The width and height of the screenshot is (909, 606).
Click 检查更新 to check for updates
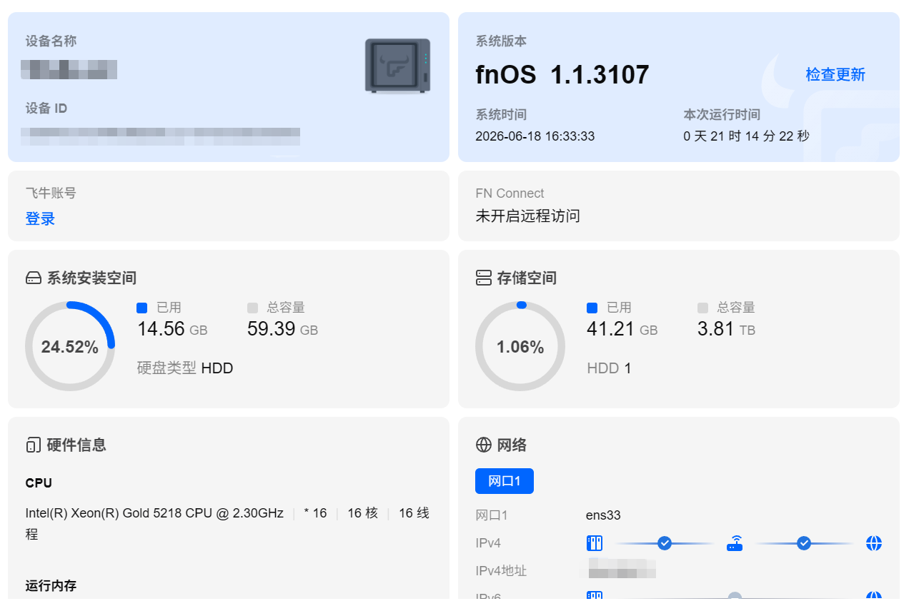coord(835,74)
